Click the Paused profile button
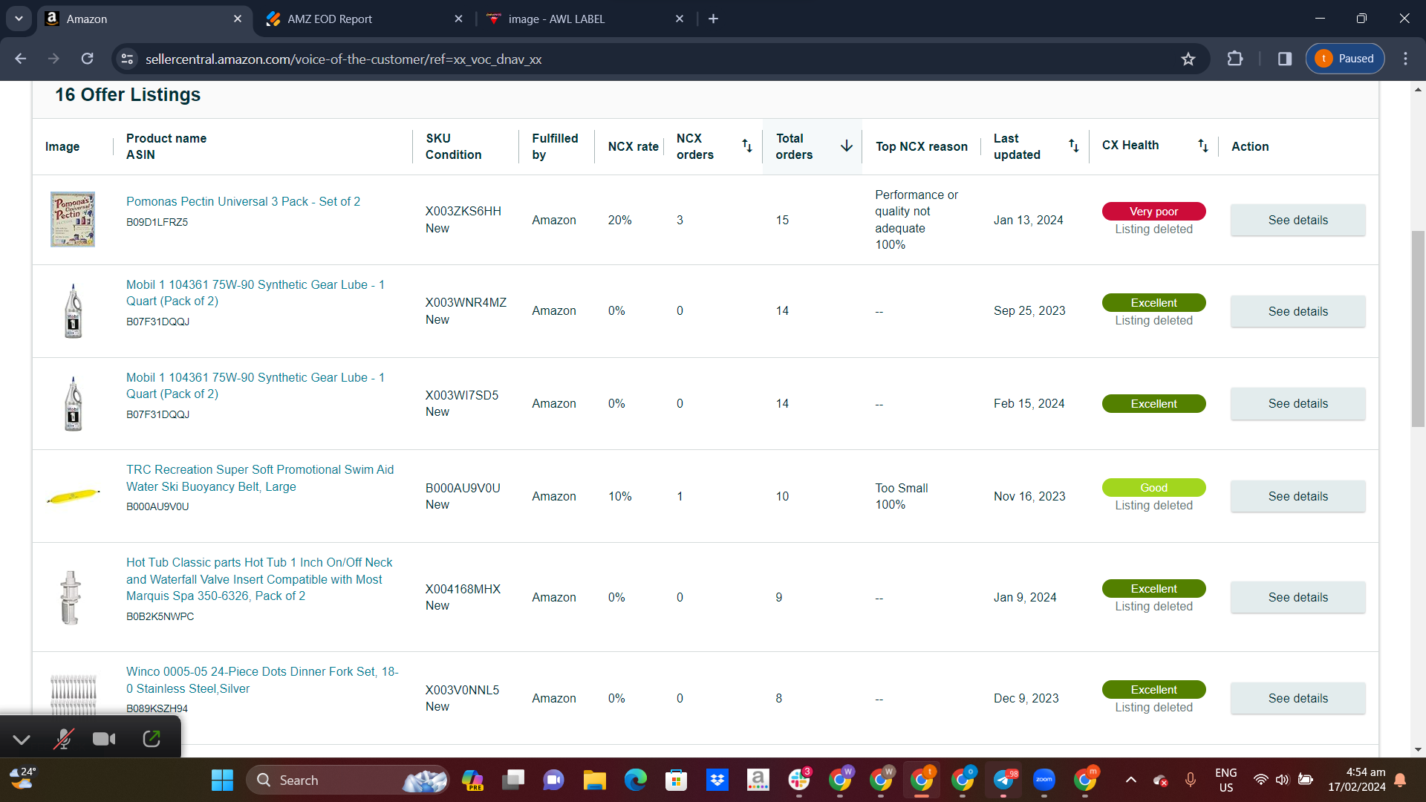Viewport: 1426px width, 802px height. tap(1345, 59)
